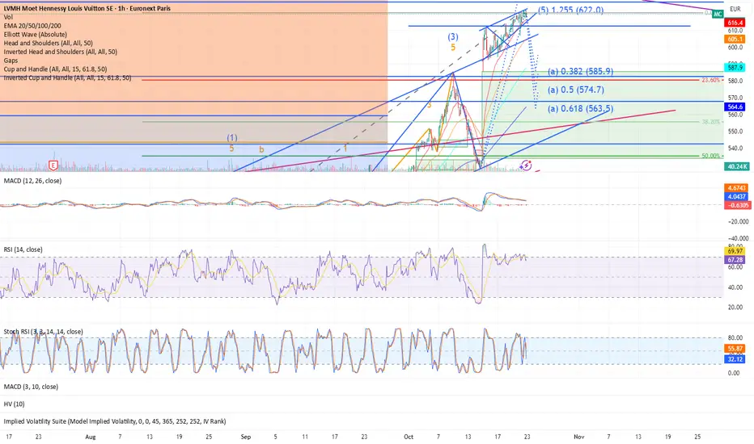Click the Gaps indicator legend

(x=11, y=60)
